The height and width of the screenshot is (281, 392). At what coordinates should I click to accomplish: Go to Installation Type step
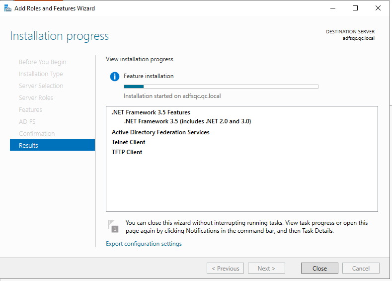[x=41, y=74]
